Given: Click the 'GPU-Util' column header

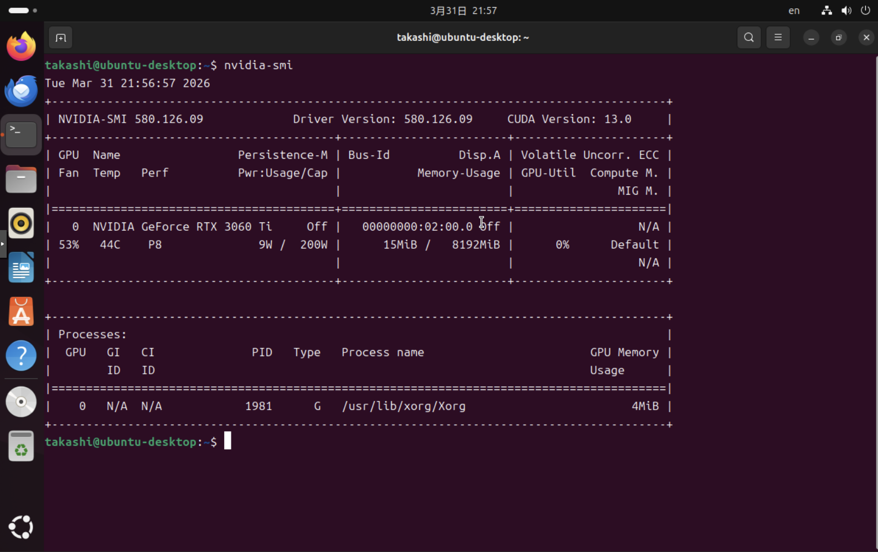Looking at the screenshot, I should pyautogui.click(x=549, y=173).
